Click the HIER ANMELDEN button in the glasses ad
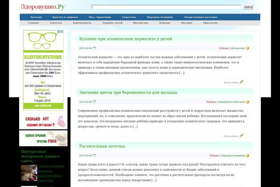 pyautogui.click(x=43, y=106)
